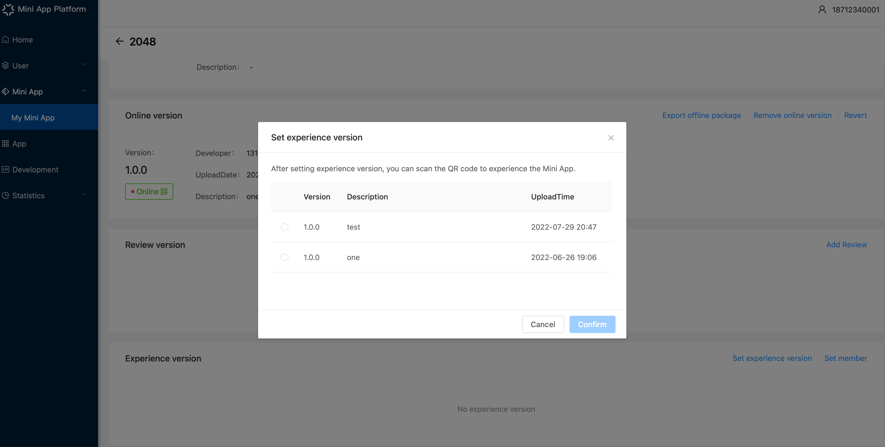The width and height of the screenshot is (885, 447).
Task: Click Export offline package link
Action: pos(702,115)
